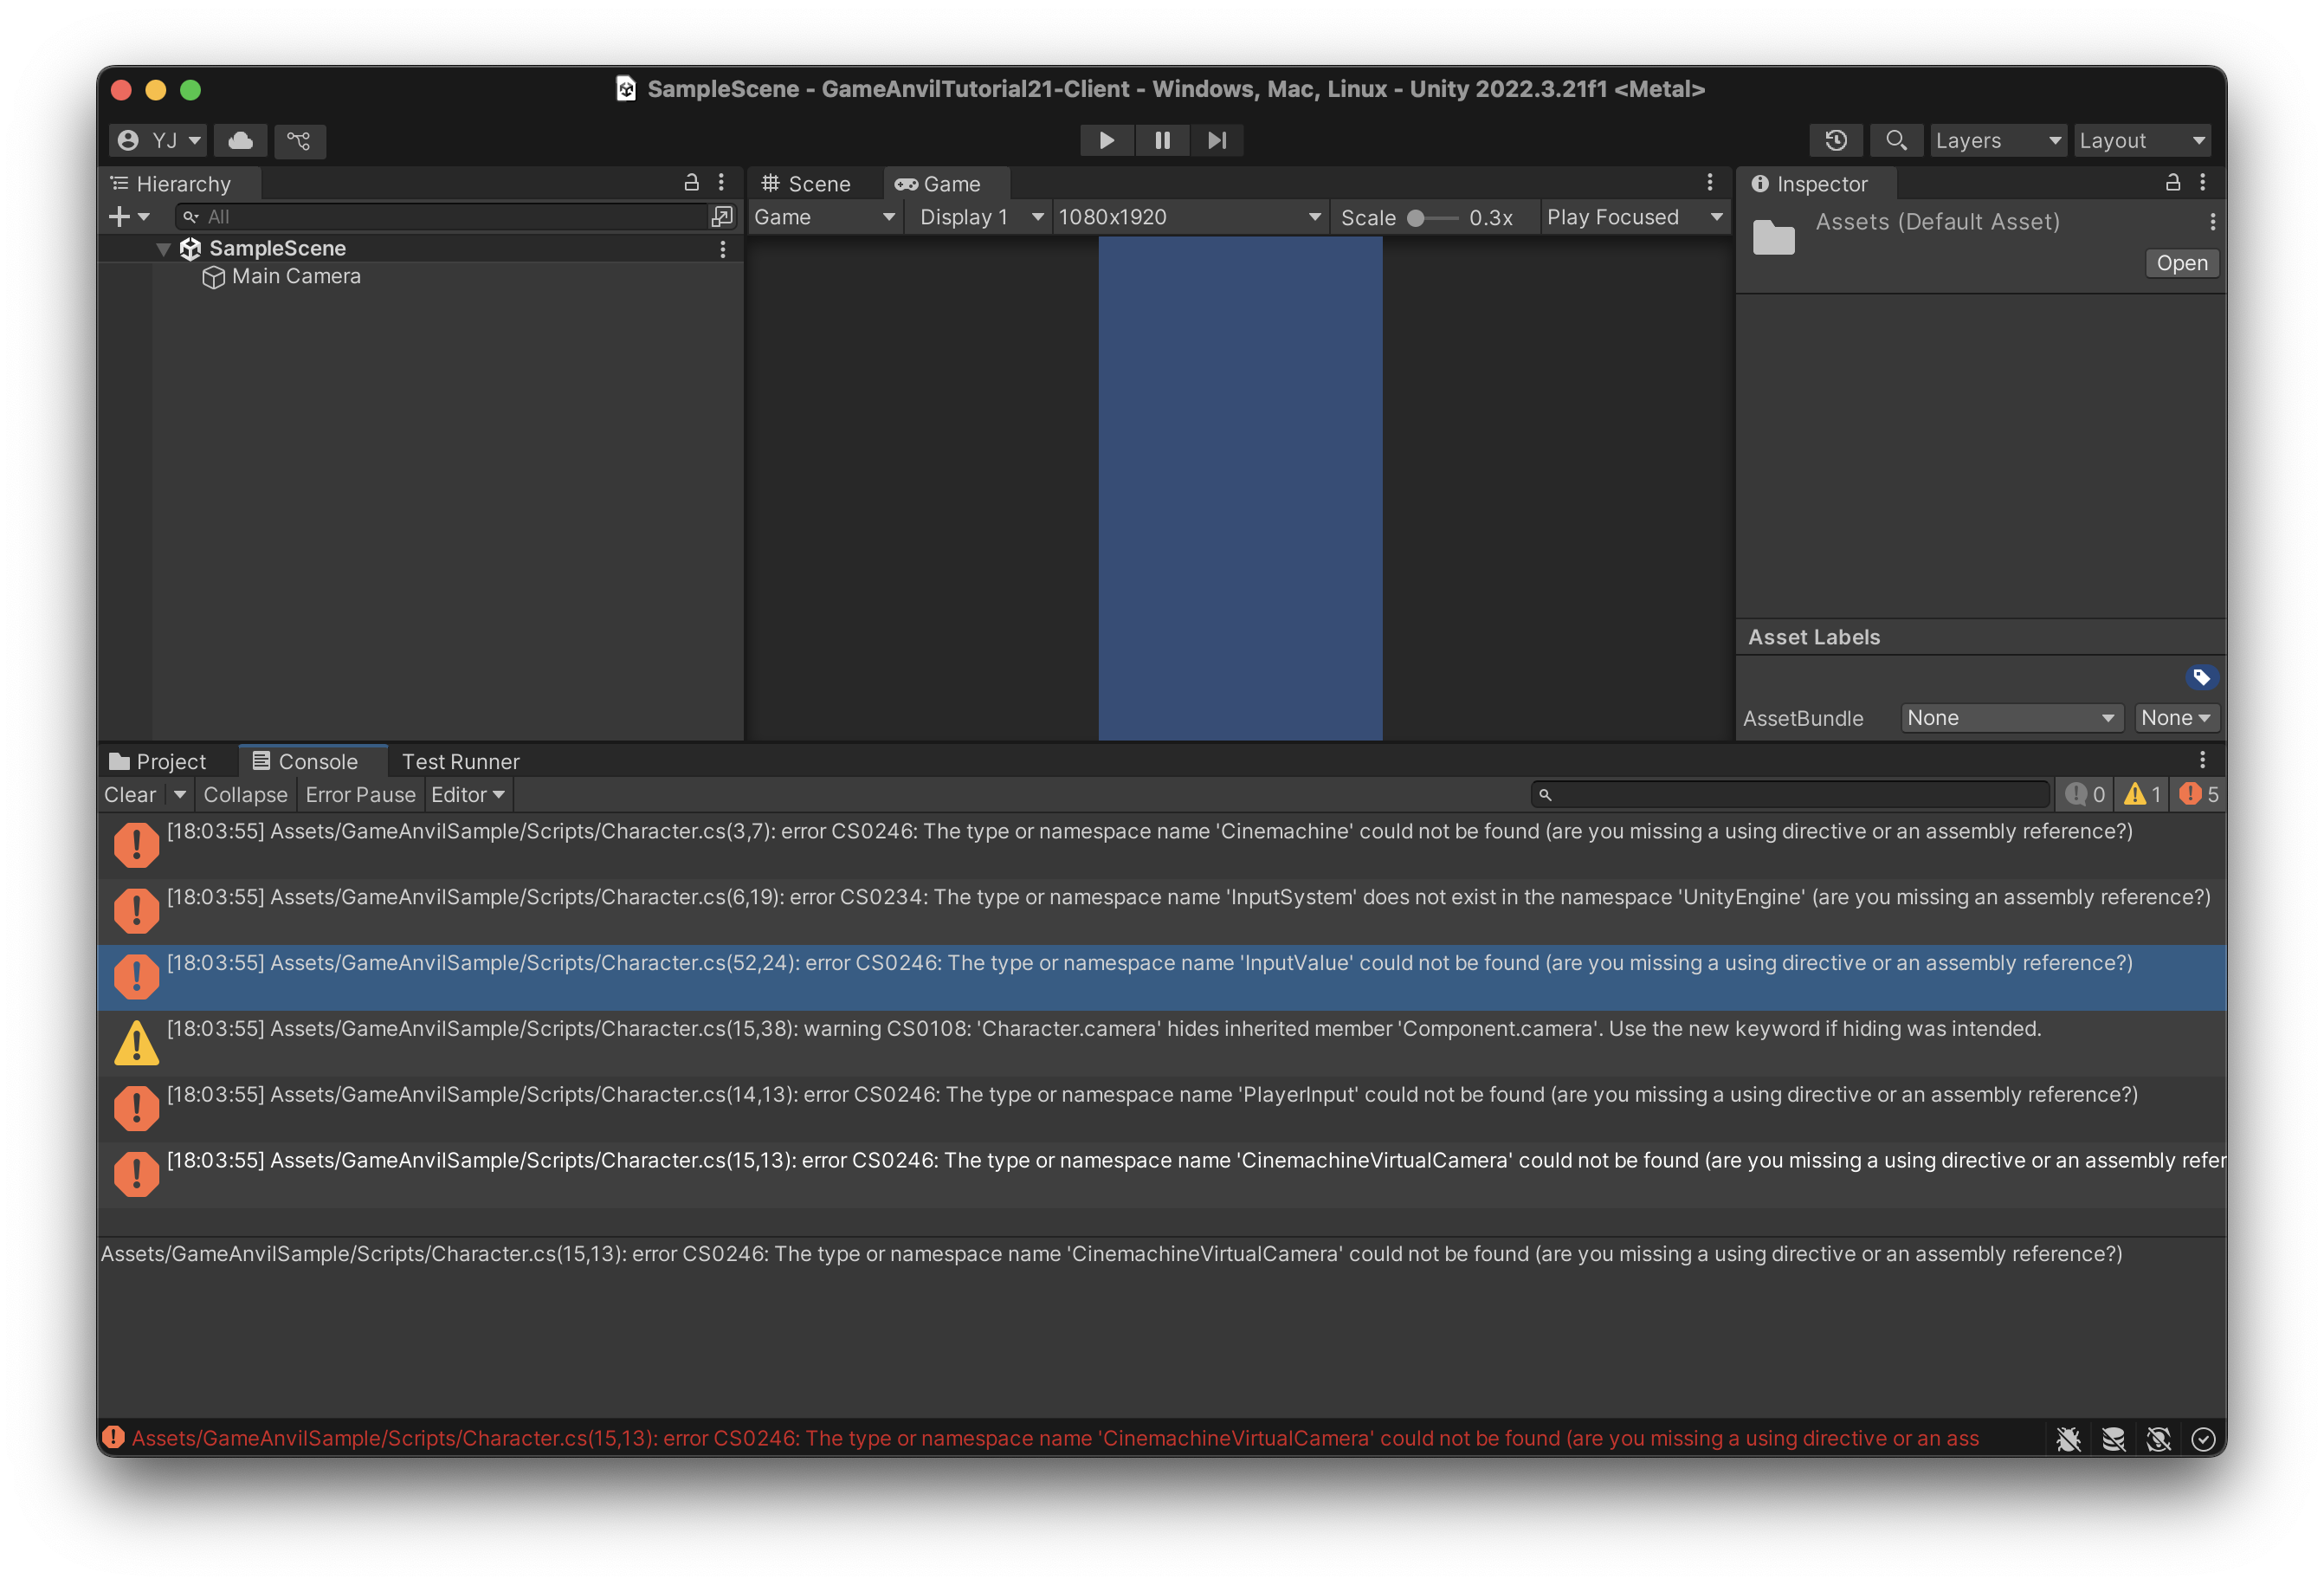
Task: Click the scene picker icon beside Hierarchy search
Action: point(721,216)
